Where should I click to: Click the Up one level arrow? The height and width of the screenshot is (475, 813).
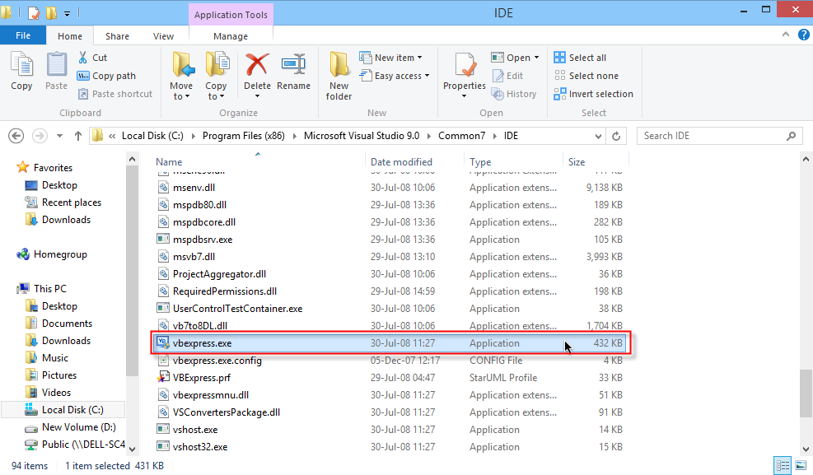pyautogui.click(x=78, y=136)
